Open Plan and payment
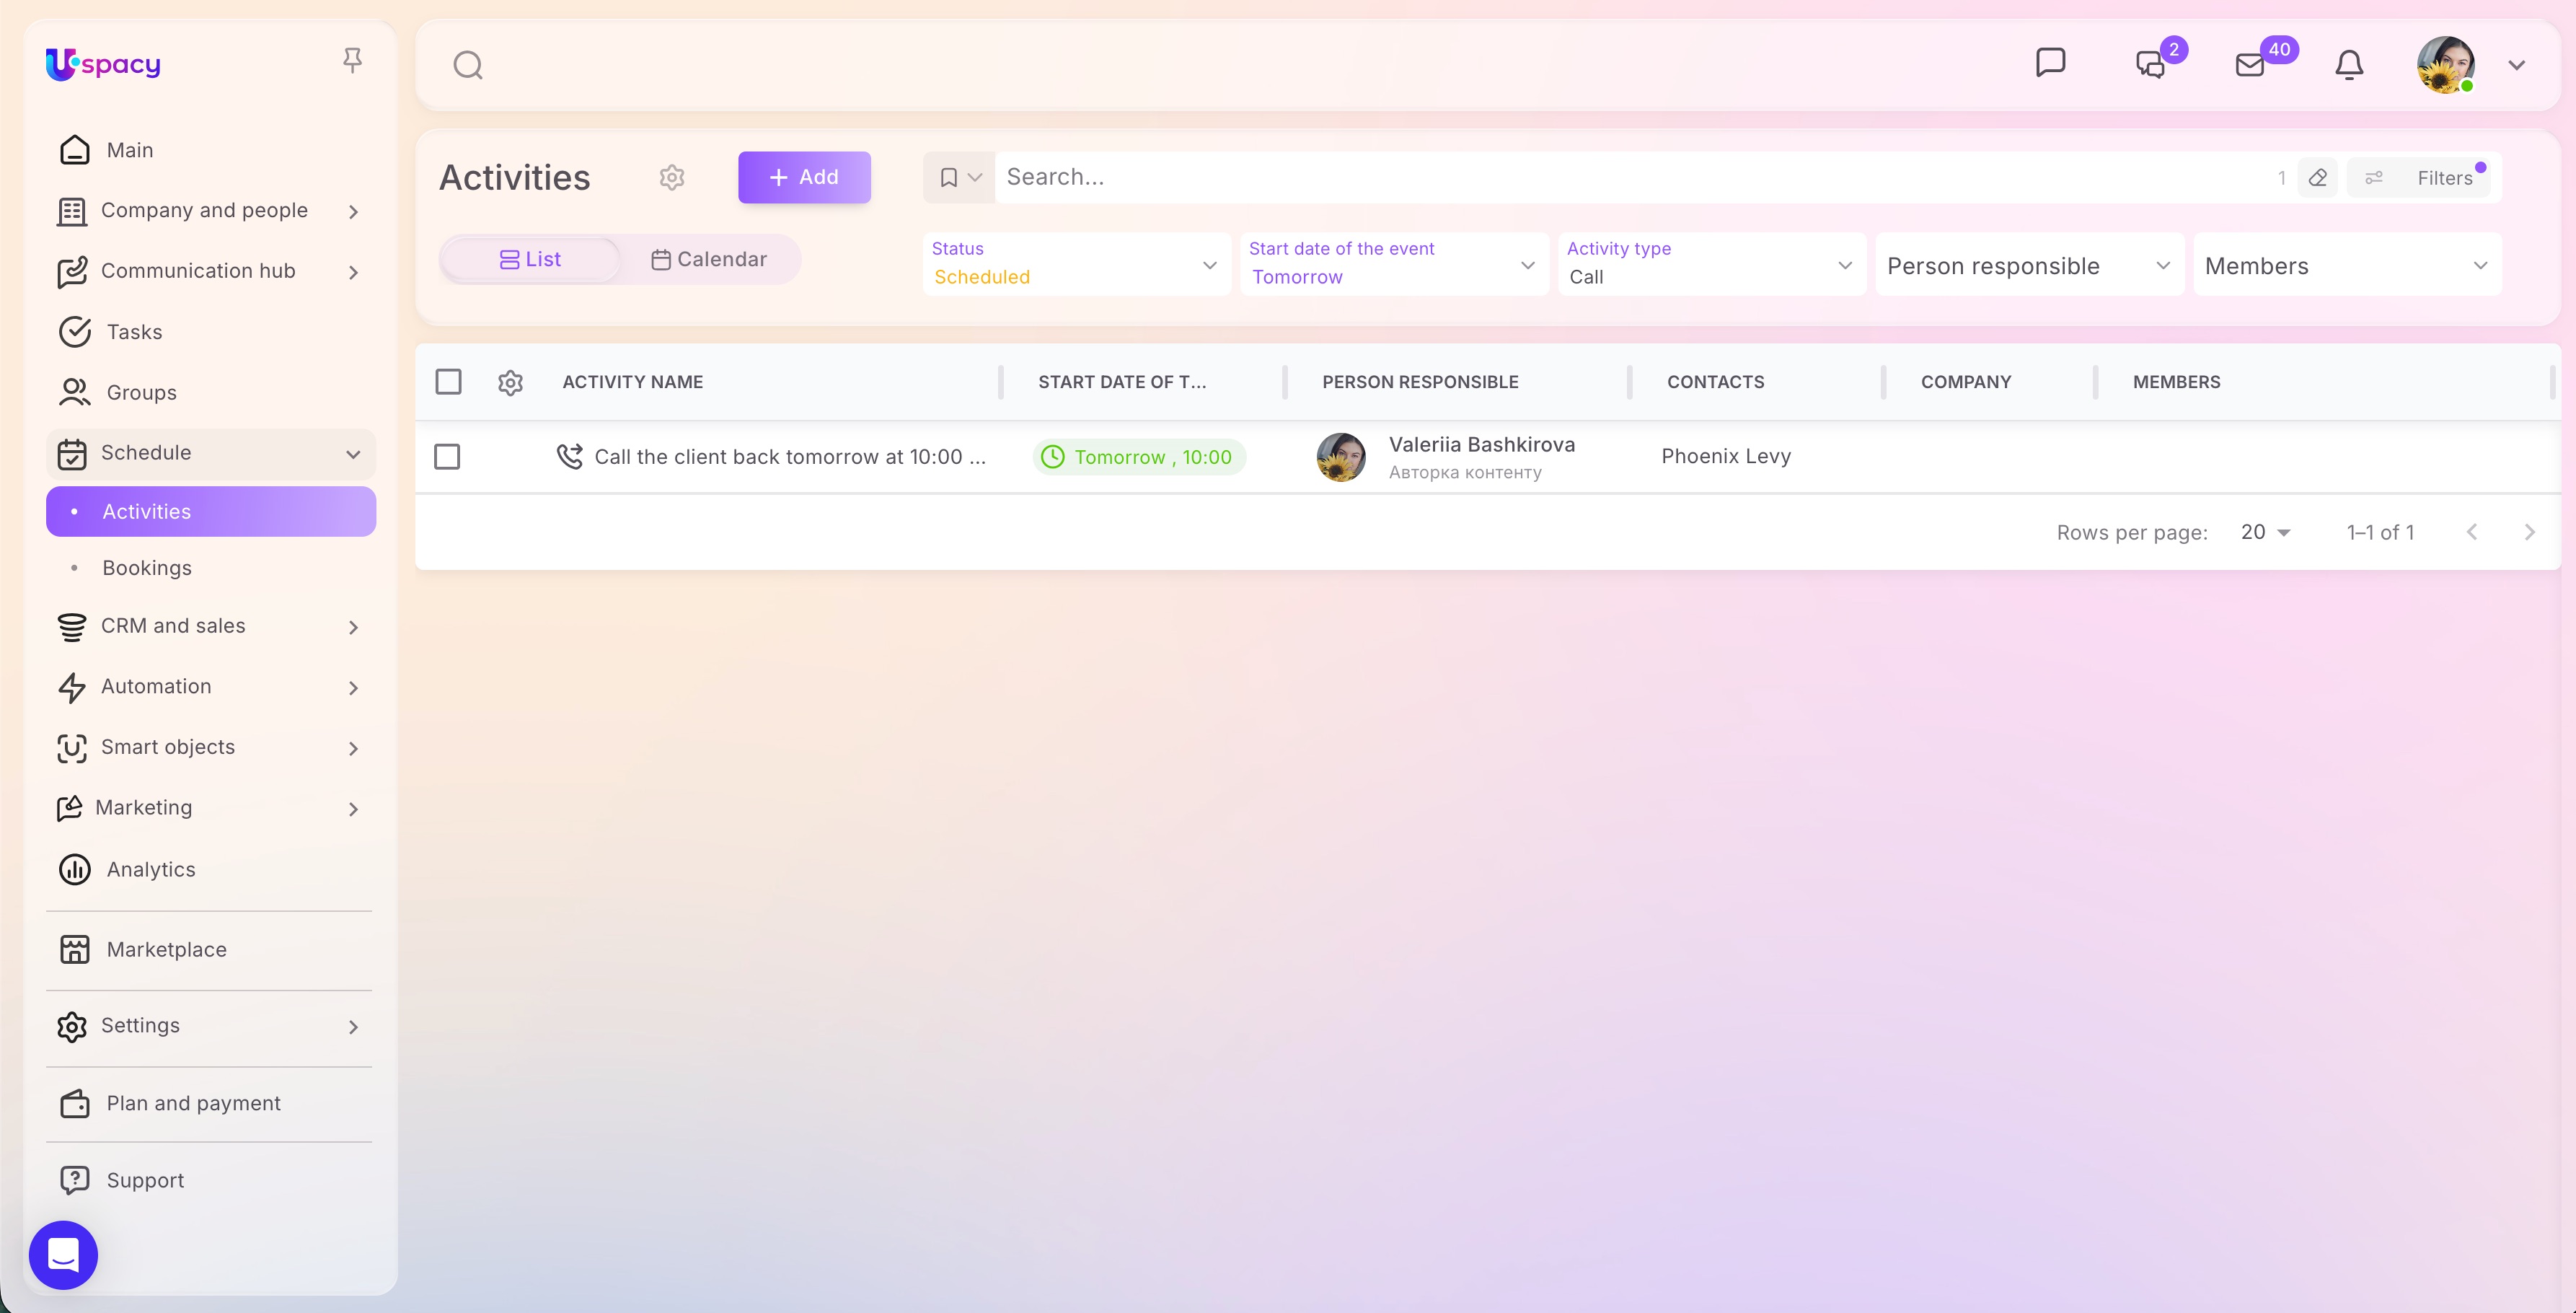 (211, 1103)
